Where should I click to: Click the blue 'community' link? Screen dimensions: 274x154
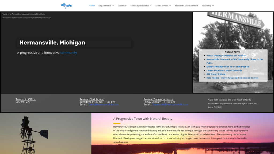tap(68, 53)
